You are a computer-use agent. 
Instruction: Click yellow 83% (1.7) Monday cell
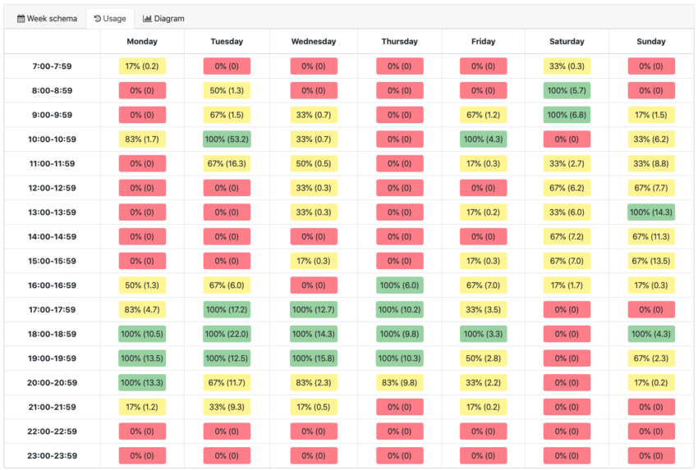tap(142, 139)
